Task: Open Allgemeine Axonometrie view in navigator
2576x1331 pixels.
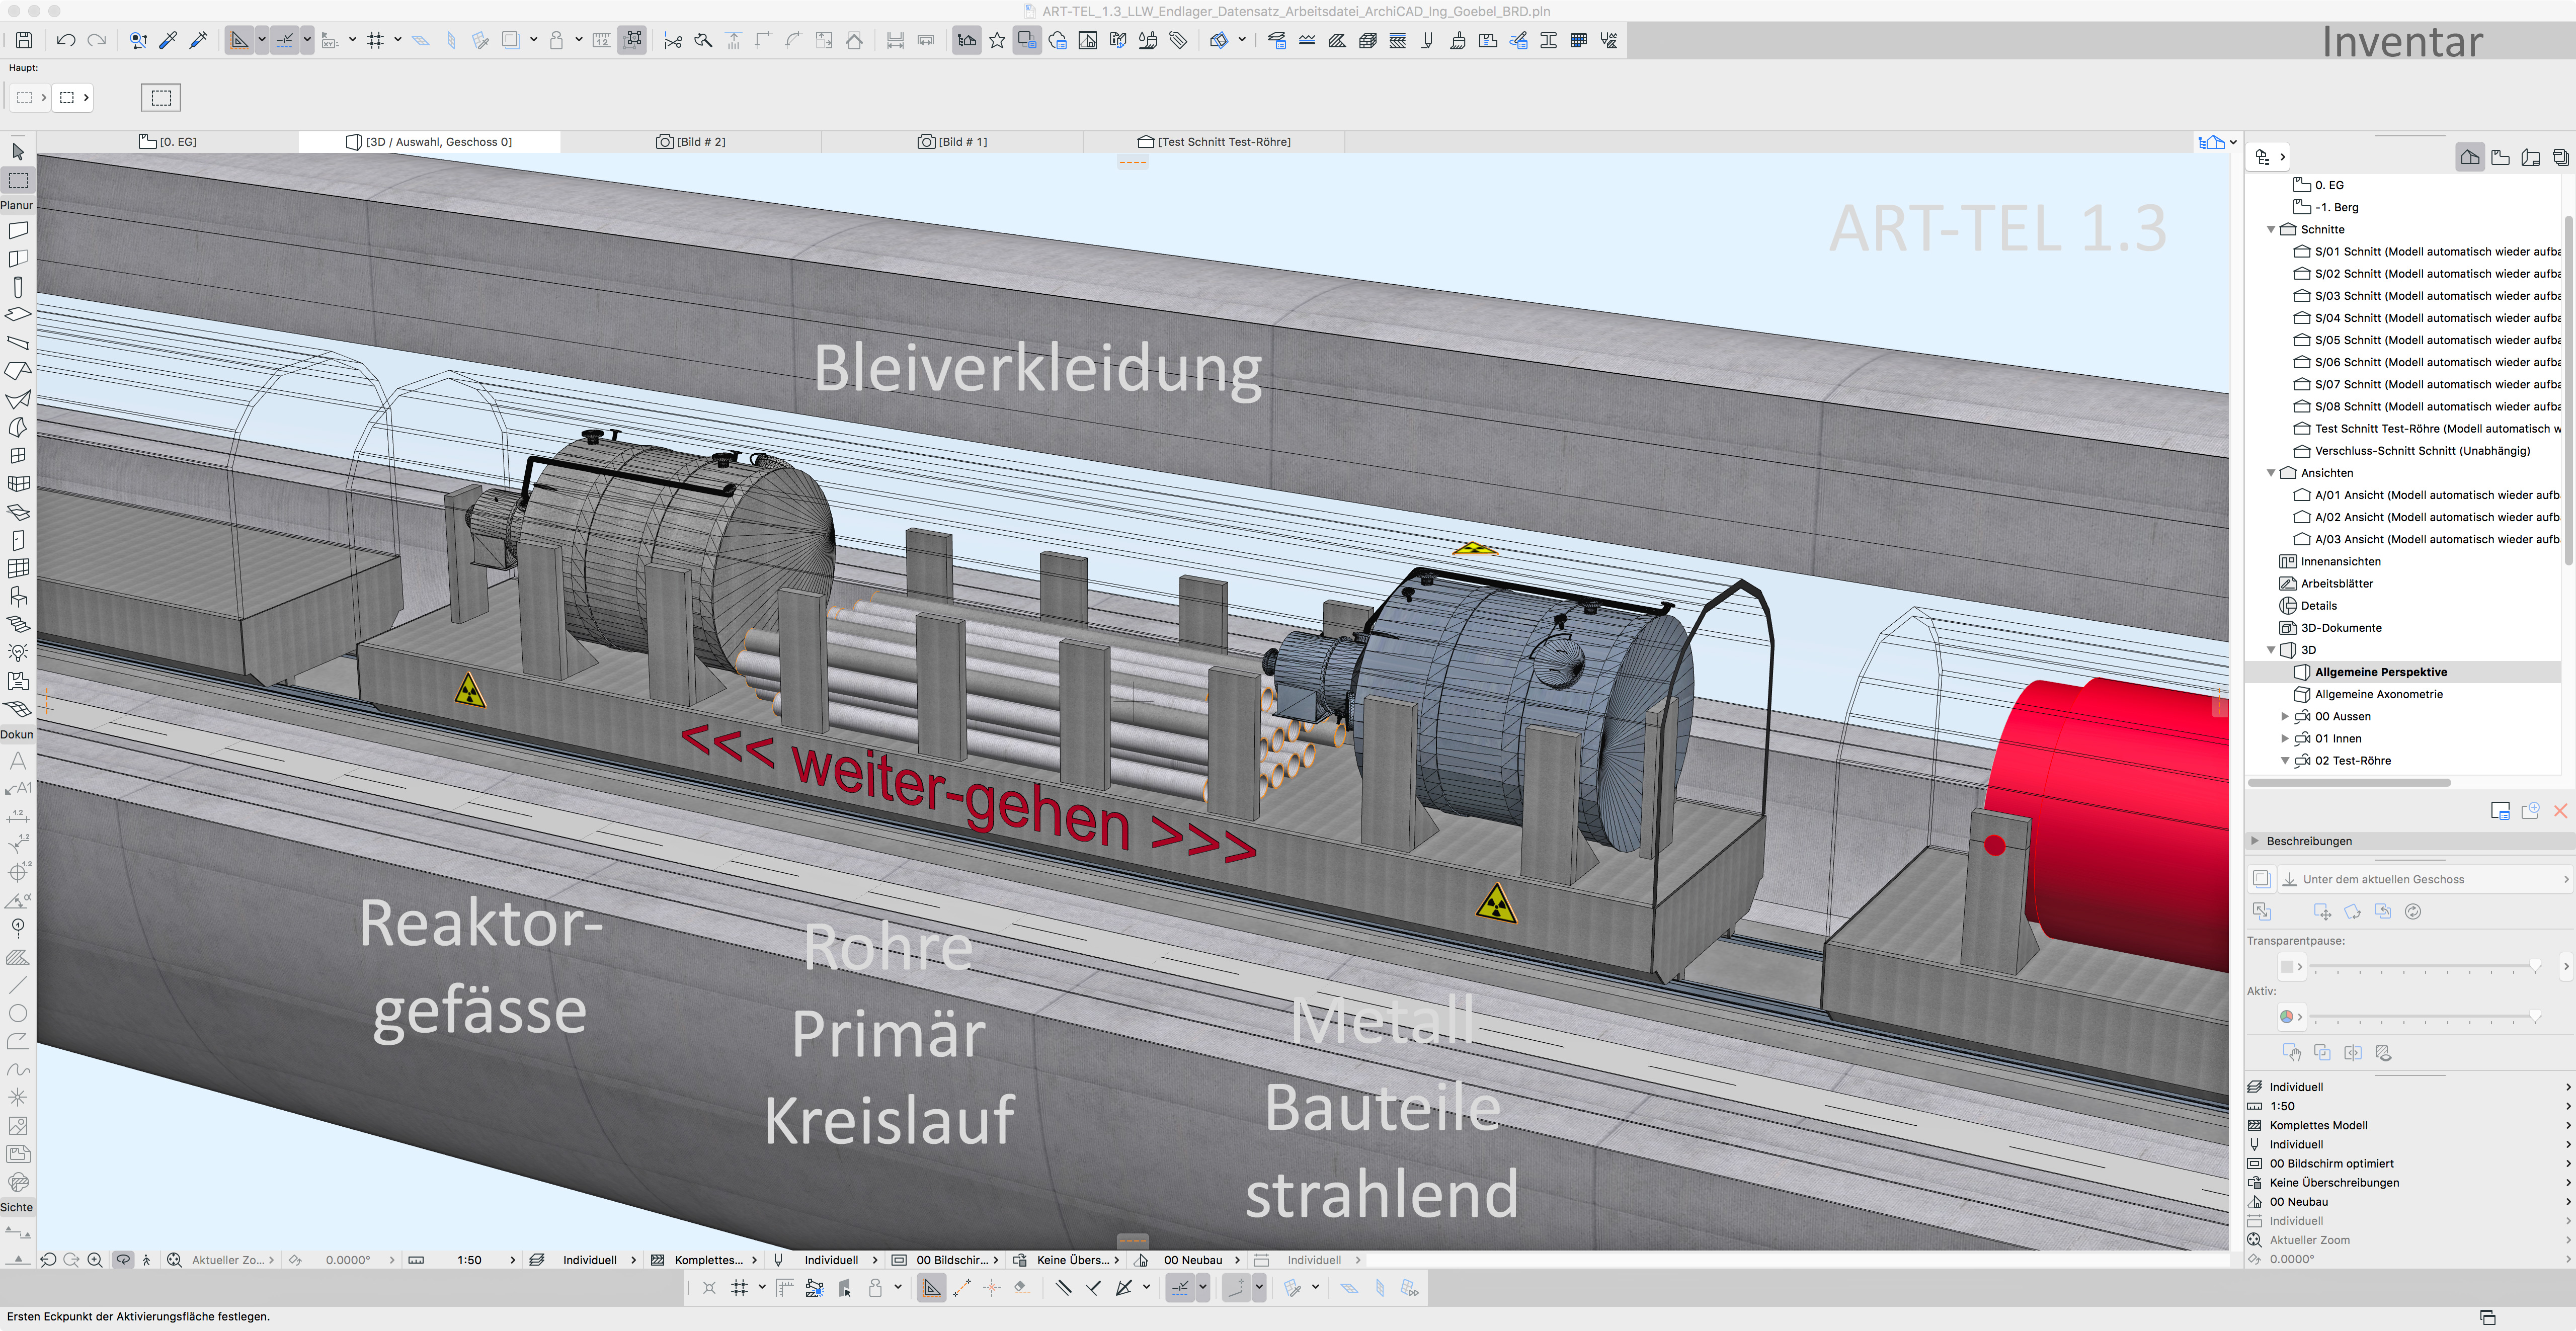Action: click(2378, 694)
